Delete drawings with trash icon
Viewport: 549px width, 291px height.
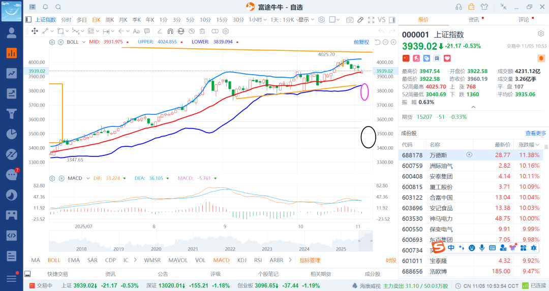202,31
